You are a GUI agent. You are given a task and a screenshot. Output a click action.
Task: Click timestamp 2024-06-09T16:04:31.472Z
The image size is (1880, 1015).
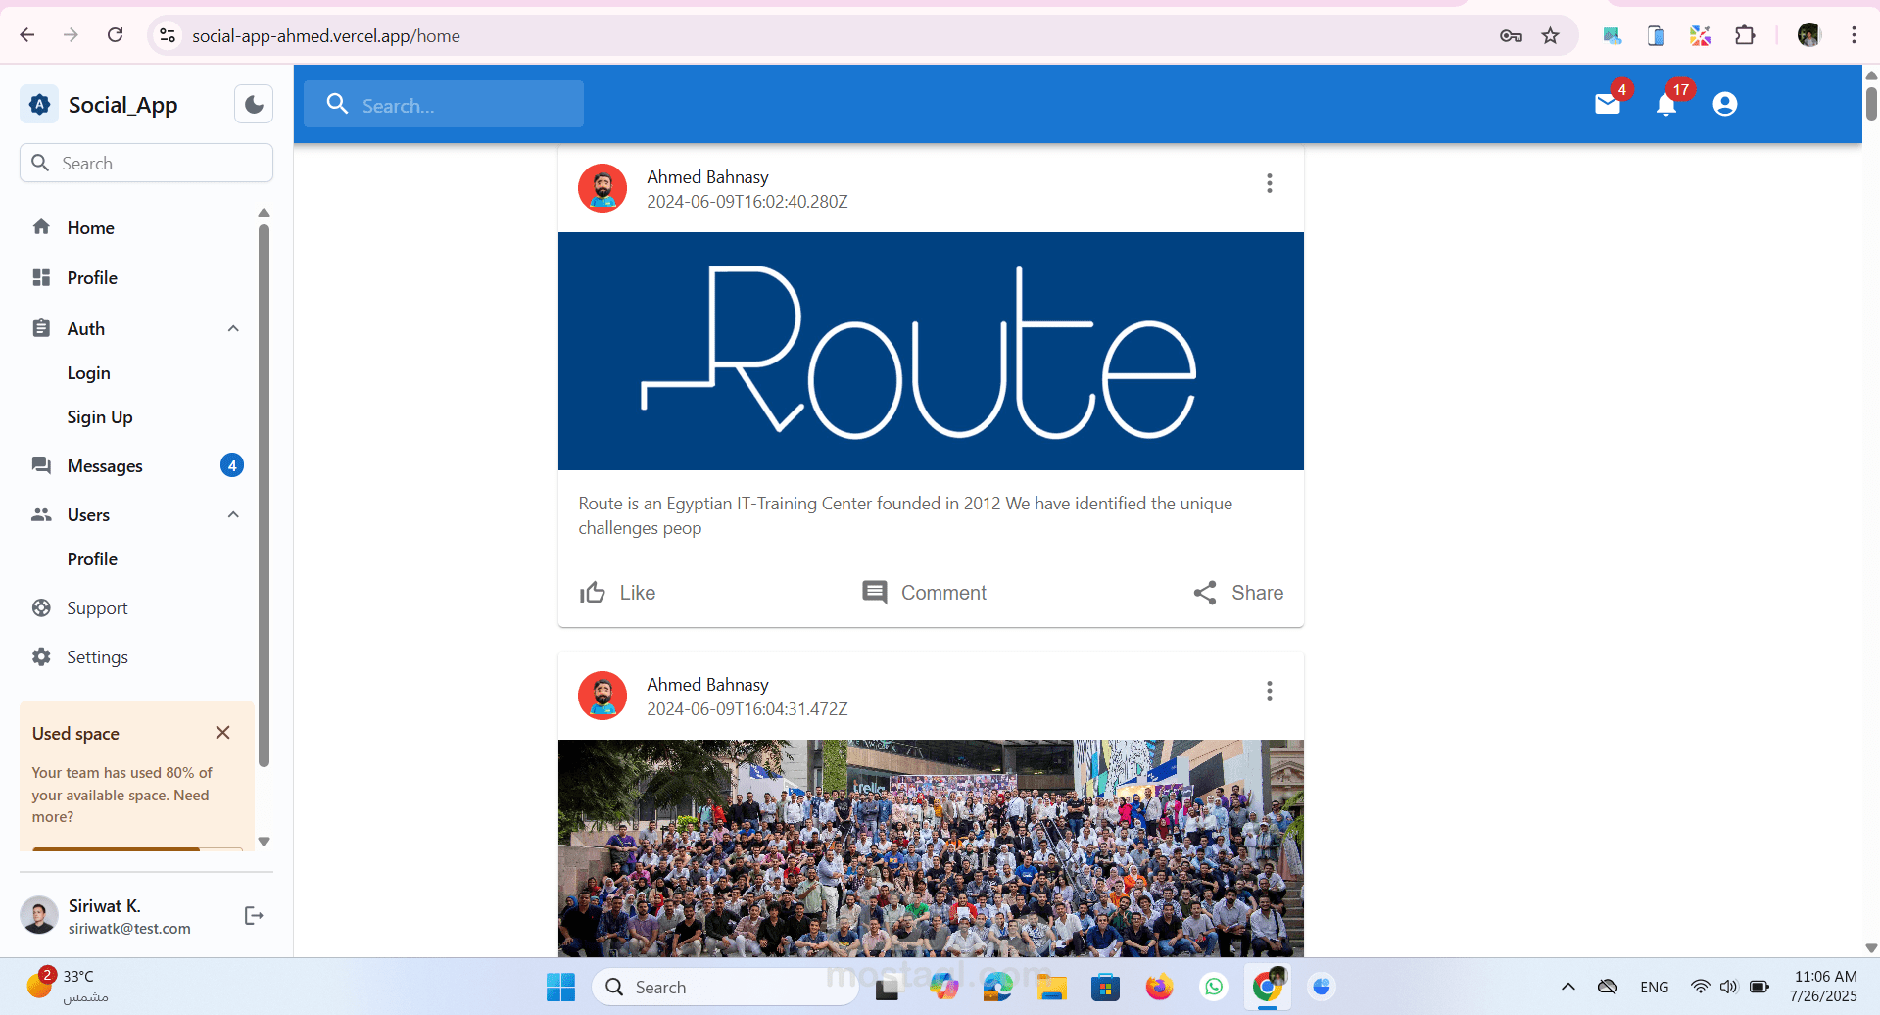[x=747, y=708]
